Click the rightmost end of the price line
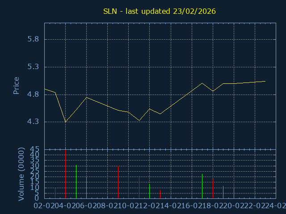This screenshot has height=214, width=286. (x=265, y=81)
